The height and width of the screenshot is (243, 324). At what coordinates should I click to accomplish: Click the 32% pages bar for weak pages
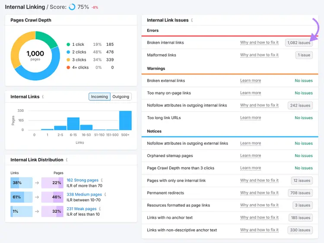point(52,211)
